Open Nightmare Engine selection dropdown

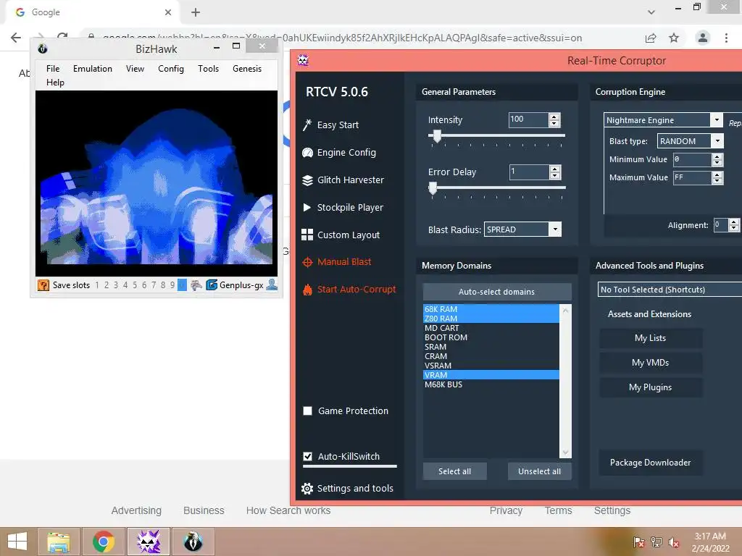(x=717, y=120)
